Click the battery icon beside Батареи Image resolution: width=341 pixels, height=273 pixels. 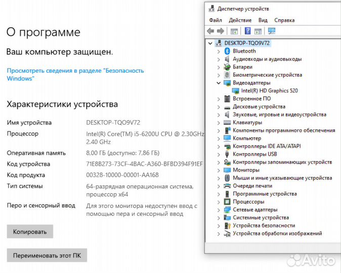(227, 67)
